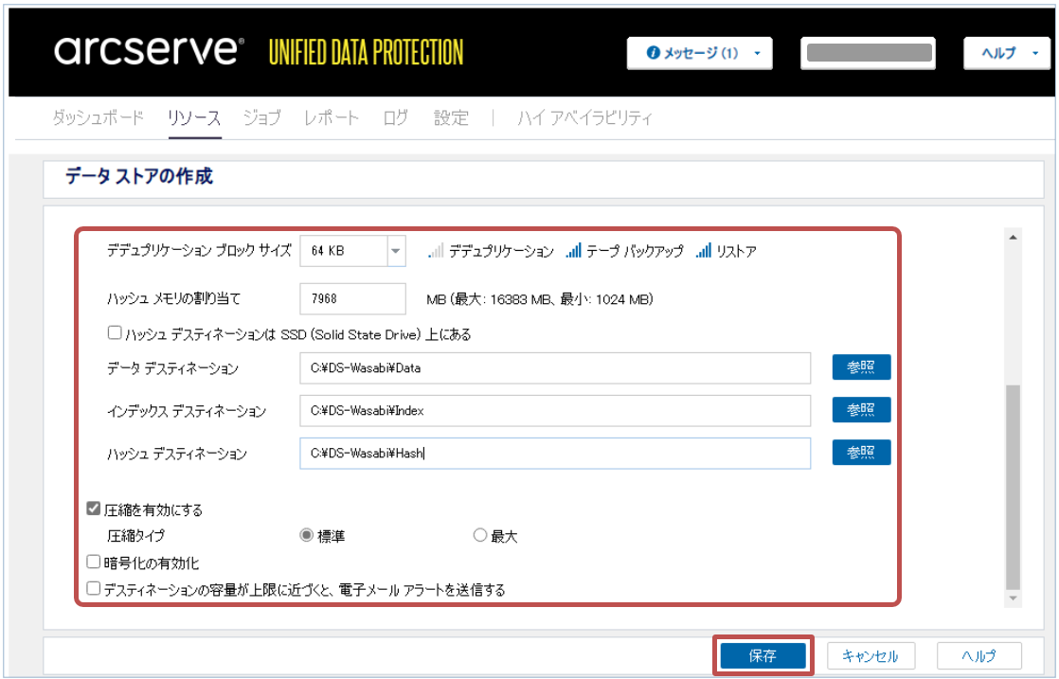Click the リストア signal bars icon
This screenshot has height=679, width=1059.
[703, 251]
